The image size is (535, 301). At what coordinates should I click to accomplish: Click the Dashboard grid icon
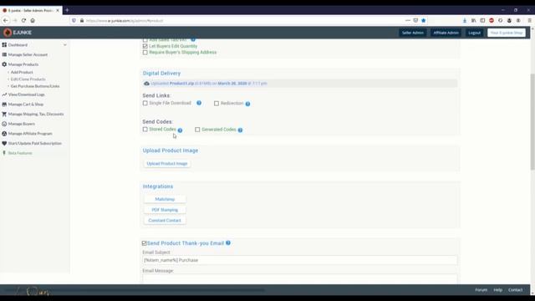pos(4,44)
